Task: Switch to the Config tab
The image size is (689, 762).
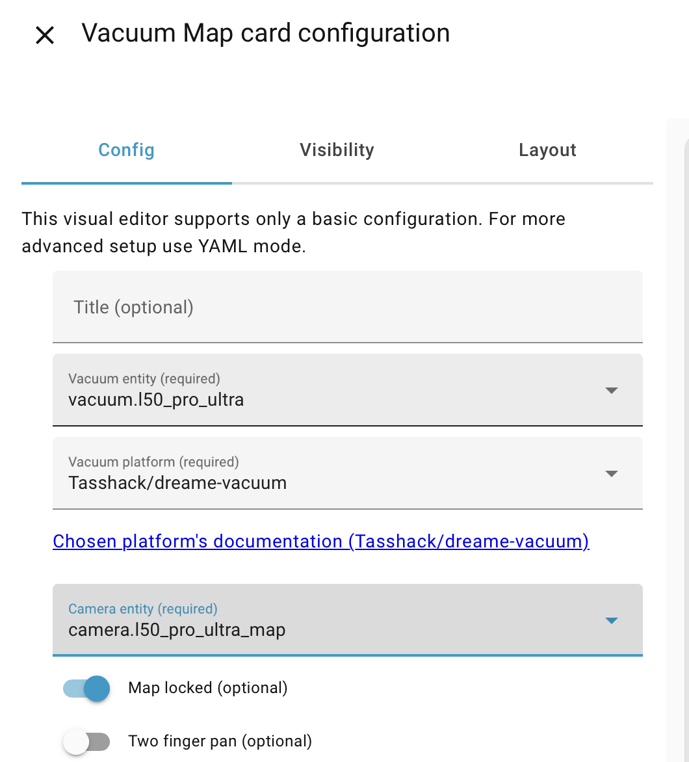Action: [126, 150]
